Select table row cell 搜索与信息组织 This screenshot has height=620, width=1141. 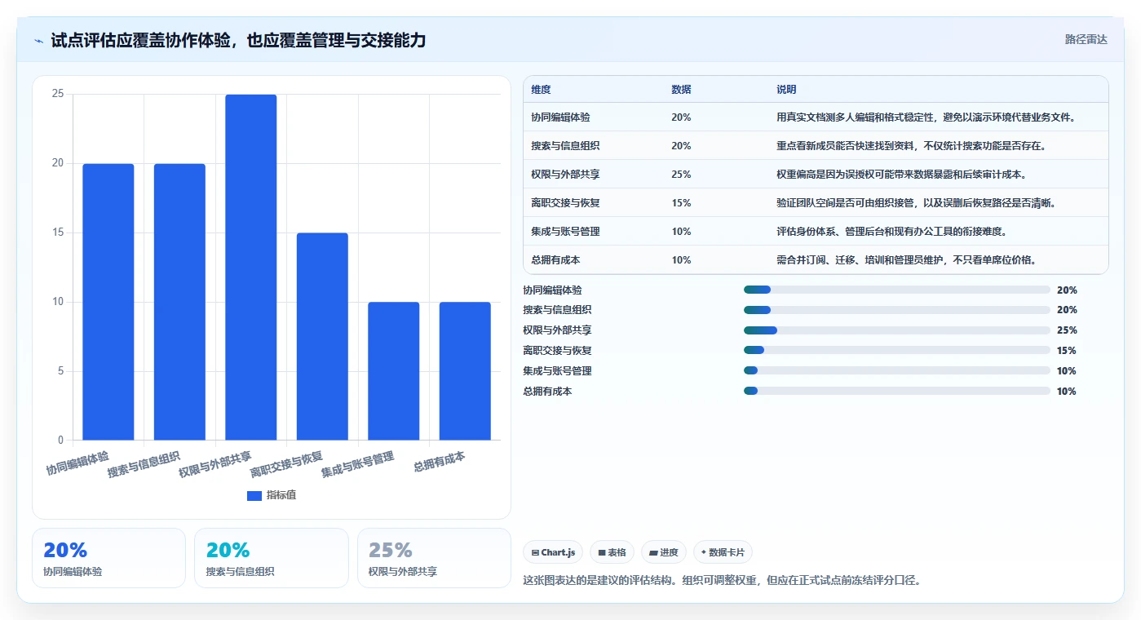tap(565, 146)
